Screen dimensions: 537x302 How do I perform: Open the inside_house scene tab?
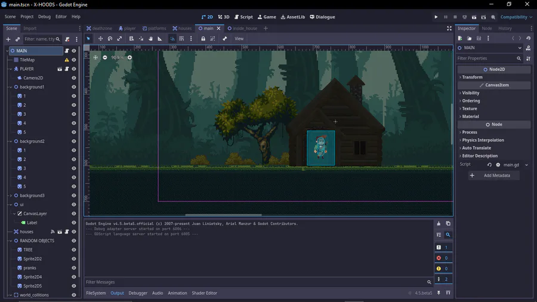242,29
